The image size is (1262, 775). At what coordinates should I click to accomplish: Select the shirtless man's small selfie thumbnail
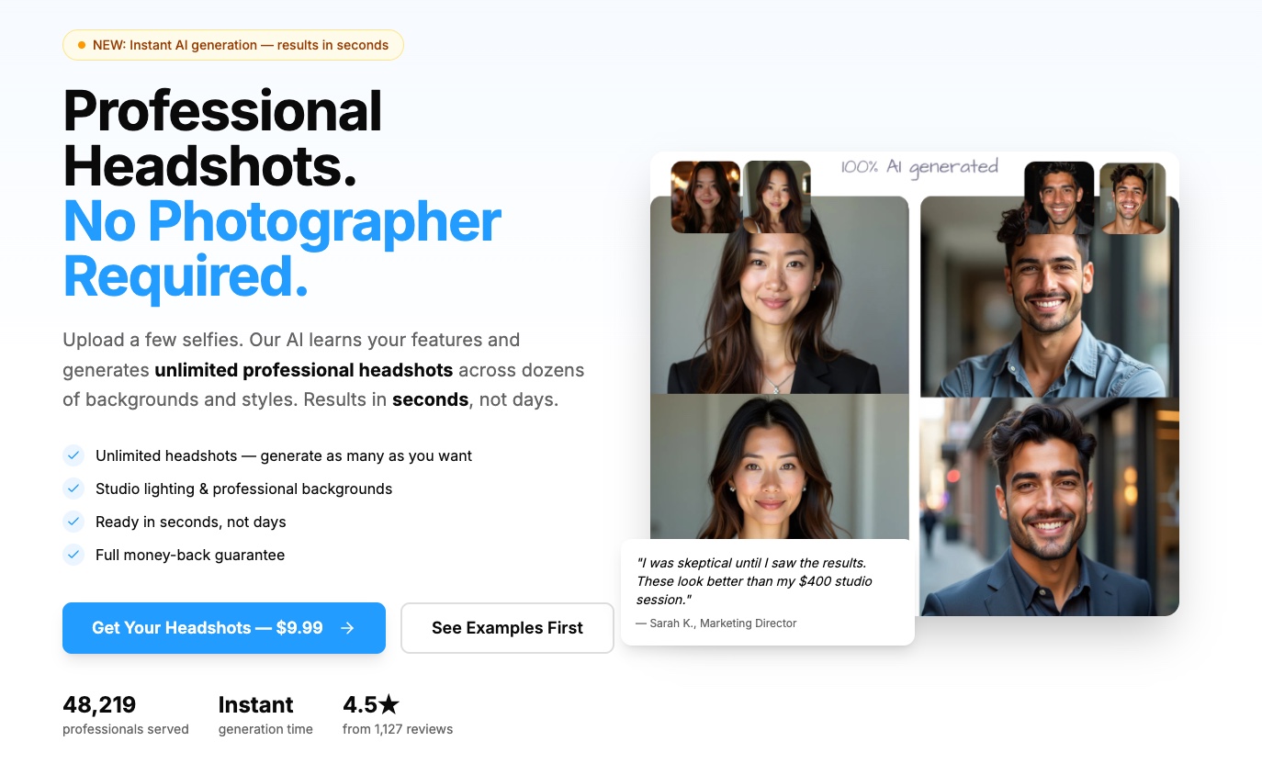click(x=1132, y=197)
